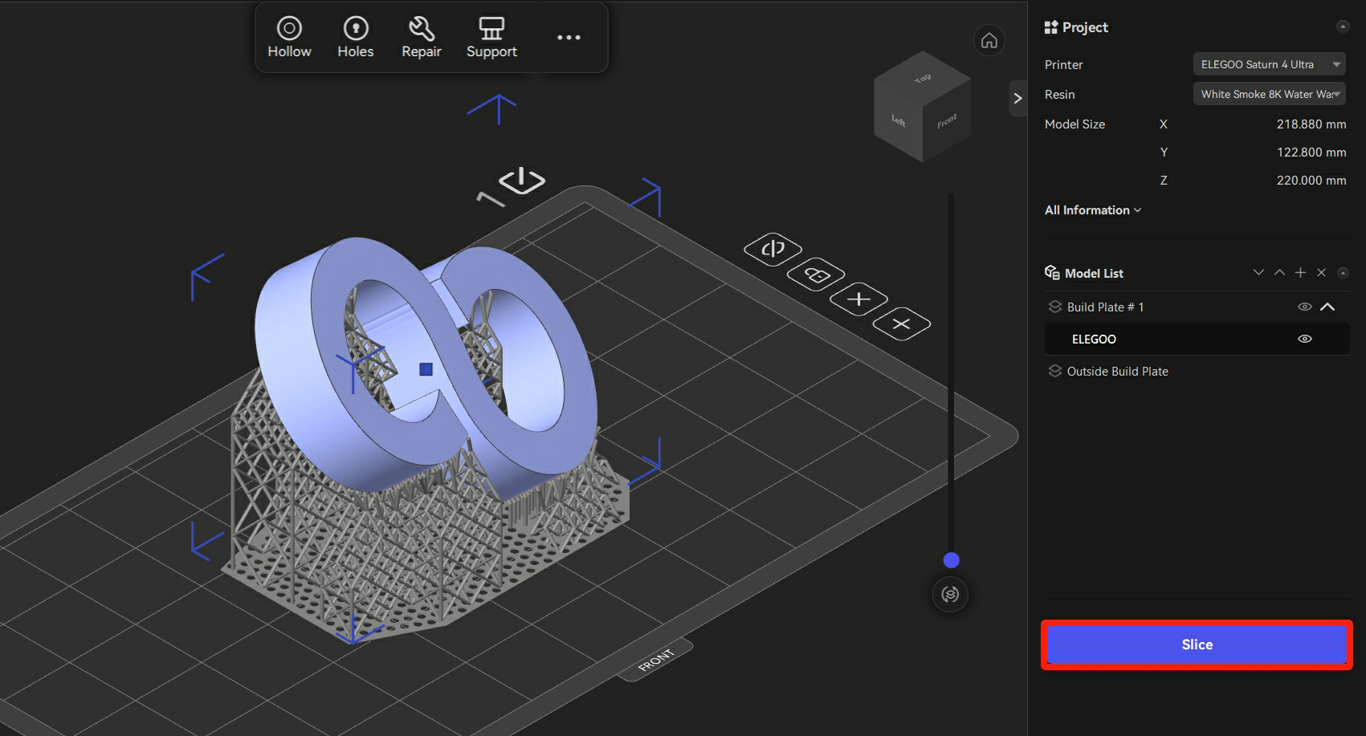Expand All Information
The height and width of the screenshot is (736, 1366).
[1092, 210]
